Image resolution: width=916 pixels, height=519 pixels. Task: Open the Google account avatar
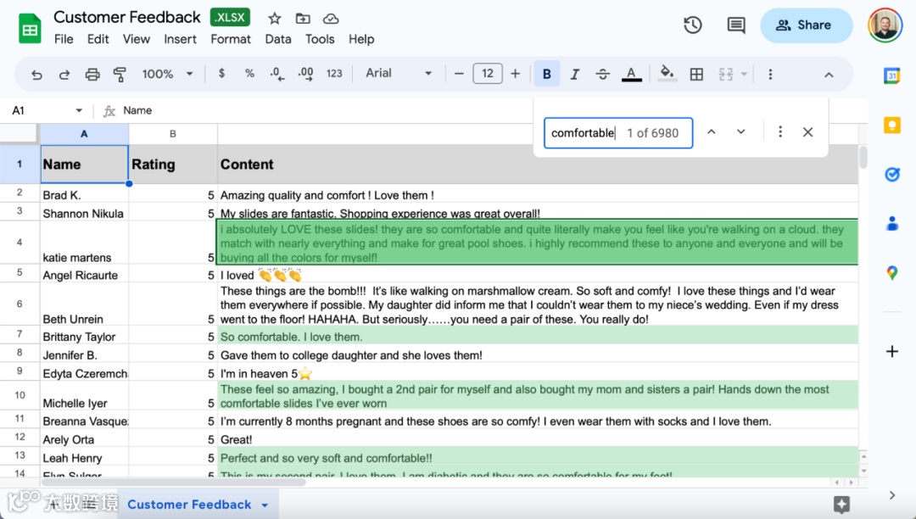pyautogui.click(x=885, y=25)
